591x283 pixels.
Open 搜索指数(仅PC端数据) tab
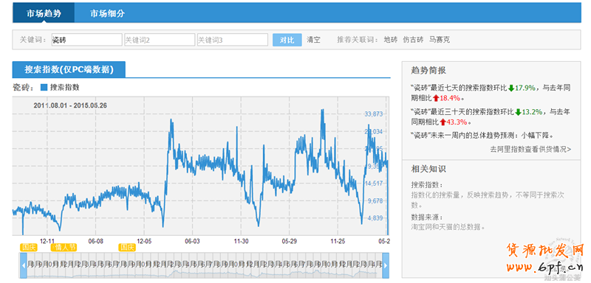(69, 69)
